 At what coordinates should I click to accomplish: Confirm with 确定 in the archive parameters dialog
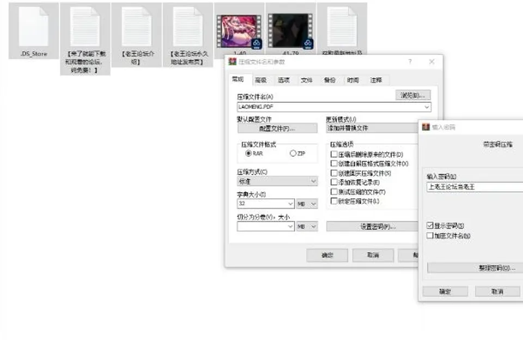[327, 255]
